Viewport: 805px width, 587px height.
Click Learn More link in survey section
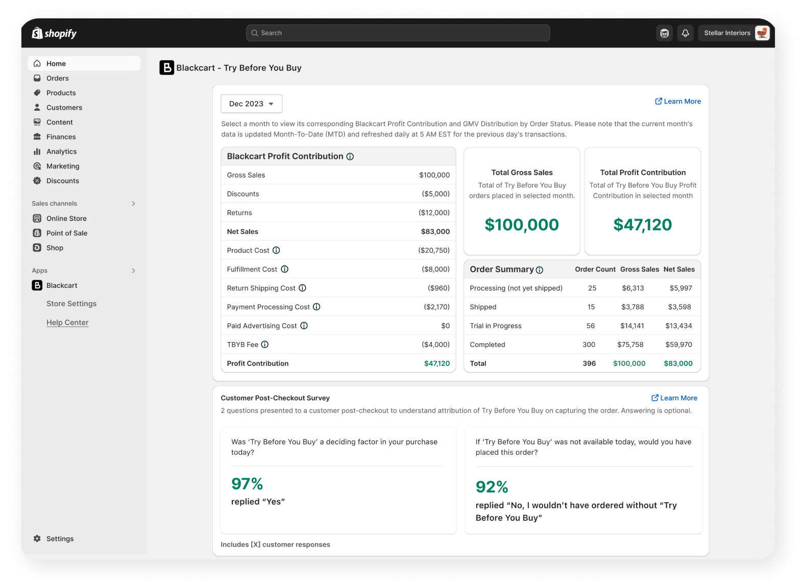pos(674,398)
